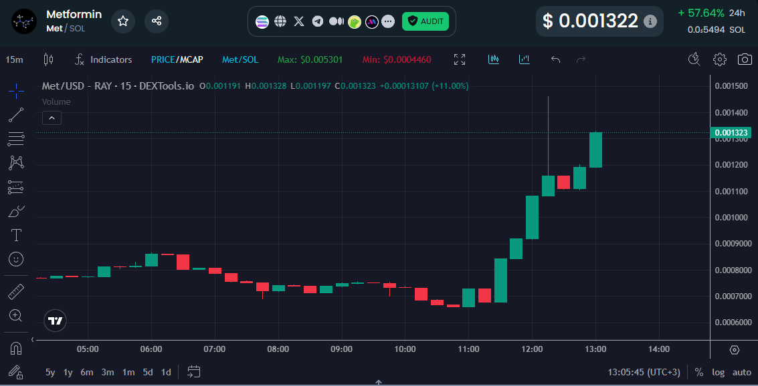758x386 pixels.
Task: Toggle magnet snap mode
Action: tap(16, 349)
